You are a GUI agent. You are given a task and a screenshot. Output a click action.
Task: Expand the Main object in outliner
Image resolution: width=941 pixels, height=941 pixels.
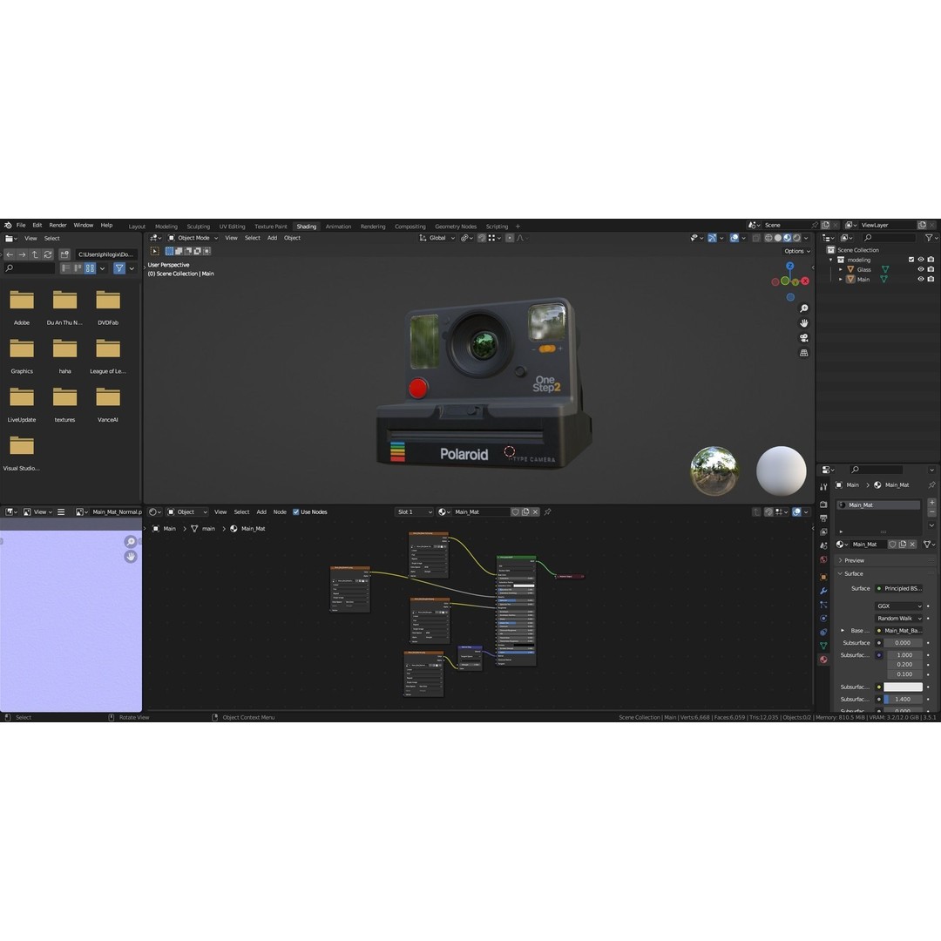[840, 280]
